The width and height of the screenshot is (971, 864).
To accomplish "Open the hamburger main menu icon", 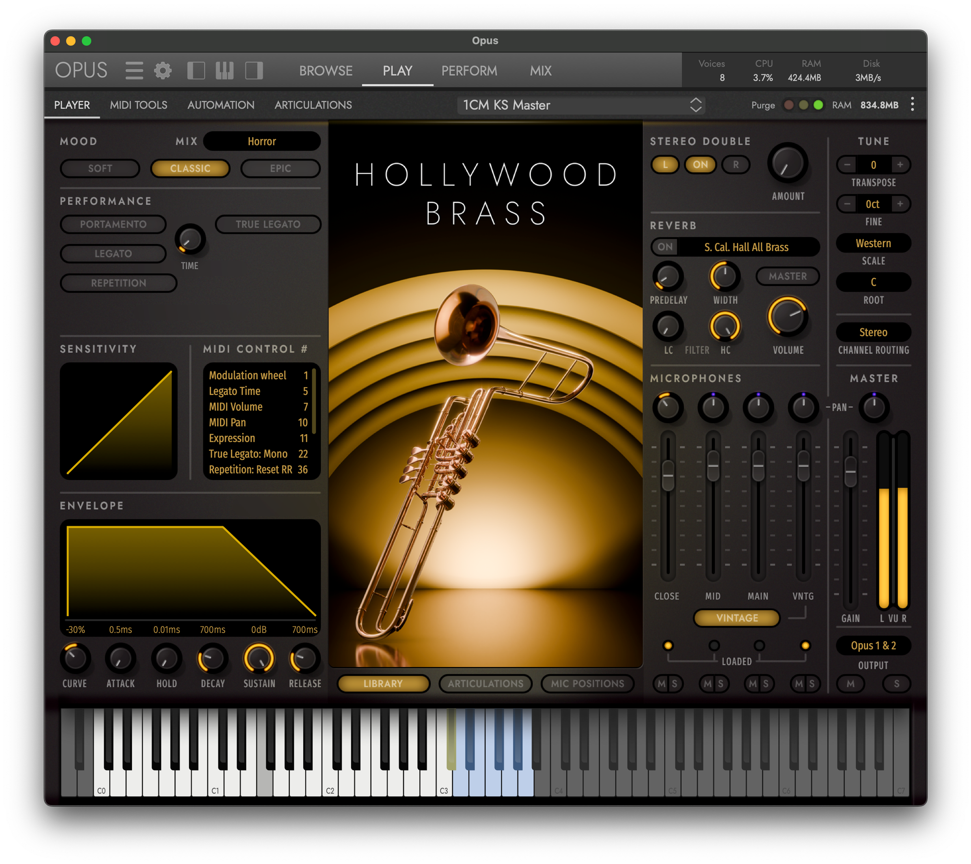I will click(x=134, y=70).
